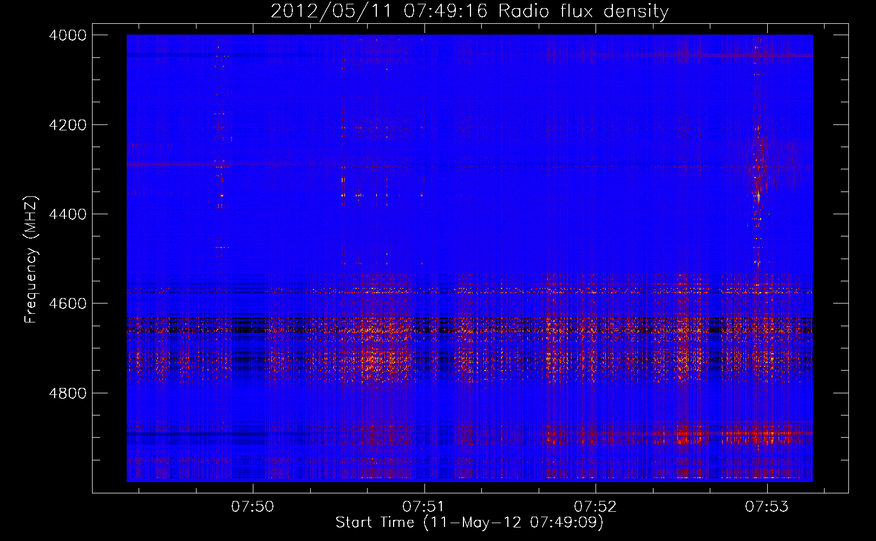Viewport: 876px width, 541px height.
Task: Click the 4600 frequency tick label
Action: click(x=68, y=304)
